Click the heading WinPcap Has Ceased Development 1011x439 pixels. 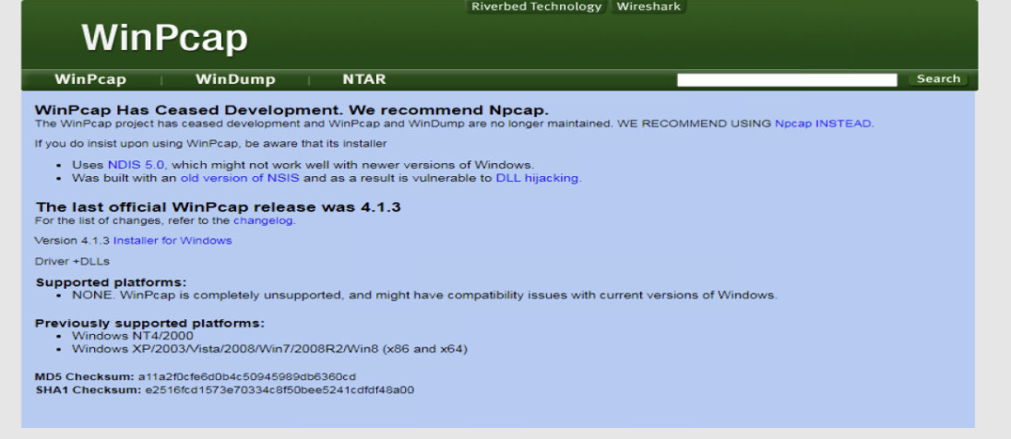click(x=291, y=110)
